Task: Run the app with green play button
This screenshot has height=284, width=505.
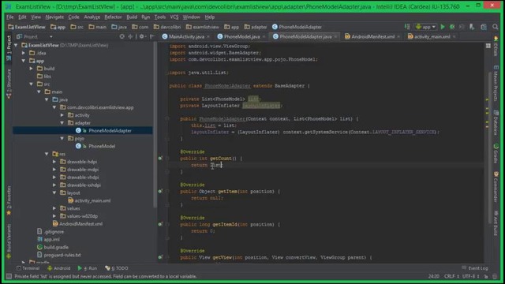Action: point(443,27)
